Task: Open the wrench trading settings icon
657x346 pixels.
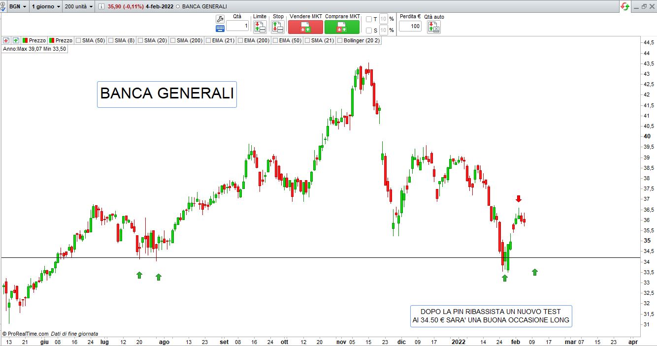Action: pos(220,19)
